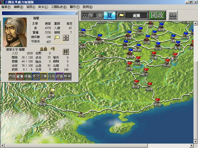198x148 pixels.
Task: Click the 雍闓 ruler name field in top bar
Action: pos(136,16)
